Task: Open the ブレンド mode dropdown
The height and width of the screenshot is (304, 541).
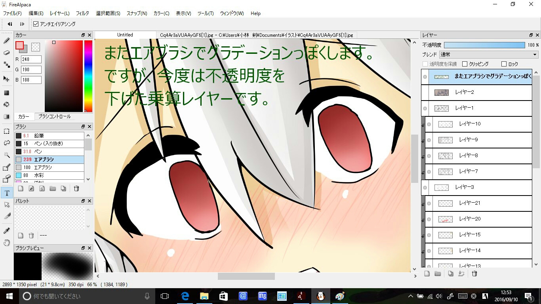Action: (489, 55)
